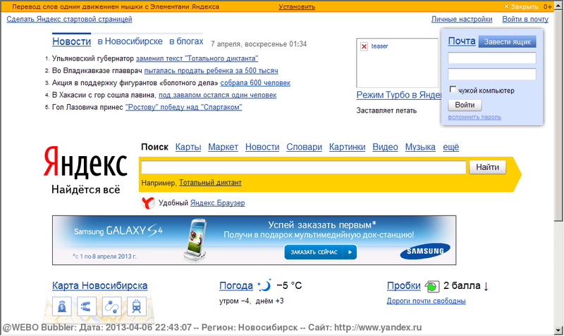Open Маркет service link
Image resolution: width=564 pixels, height=336 pixels.
(223, 147)
